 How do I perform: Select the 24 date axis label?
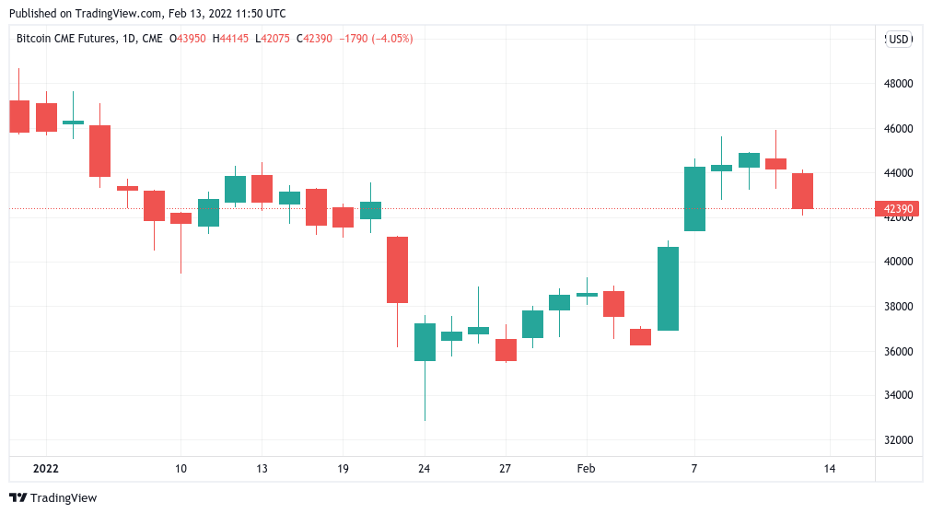(x=424, y=468)
